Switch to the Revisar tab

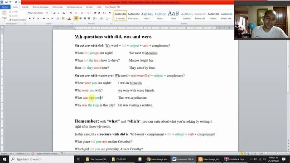pos(89,7)
